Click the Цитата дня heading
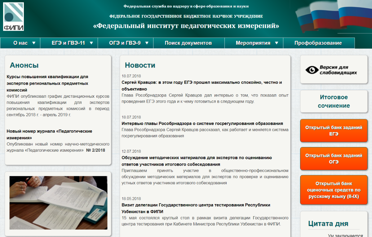Image resolution: width=372 pixels, height=237 pixels. pos(328,224)
